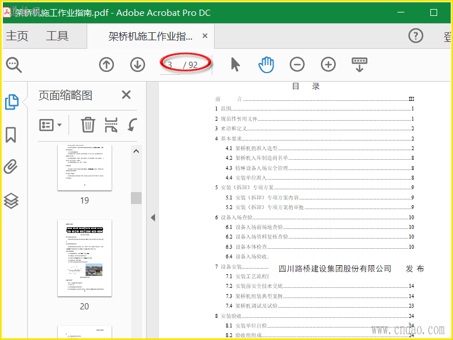The image size is (453, 340).
Task: Click the 目录 heading text
Action: click(x=306, y=86)
